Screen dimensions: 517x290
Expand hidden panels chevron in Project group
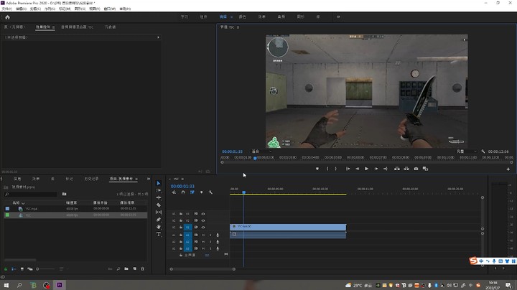(149, 179)
